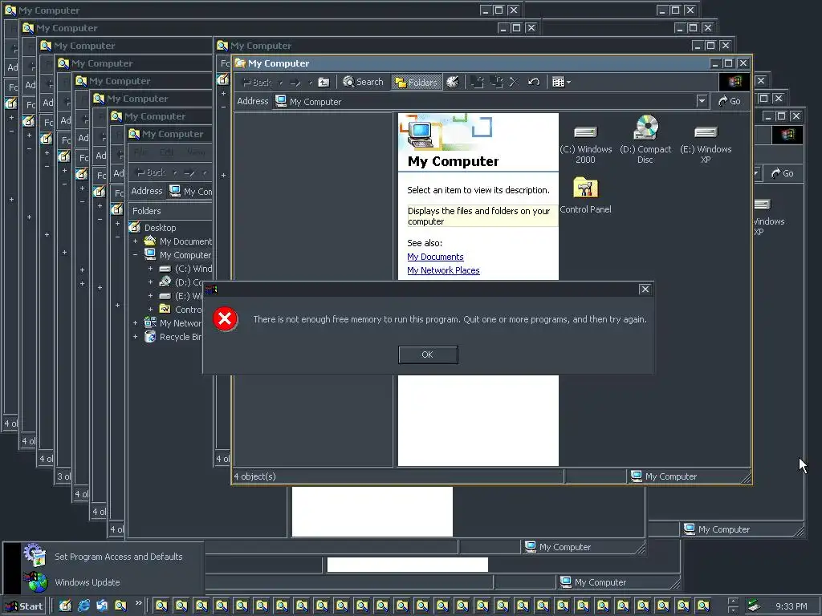Viewport: 822px width, 616px height.
Task: Click the Windows flag throbber icon
Action: pos(735,82)
